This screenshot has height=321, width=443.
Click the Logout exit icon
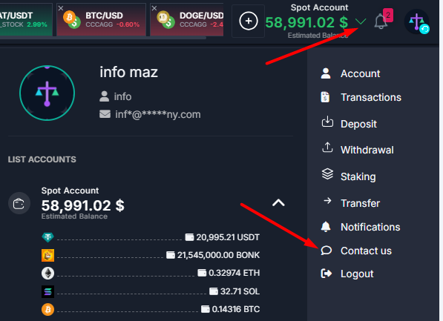(x=326, y=274)
